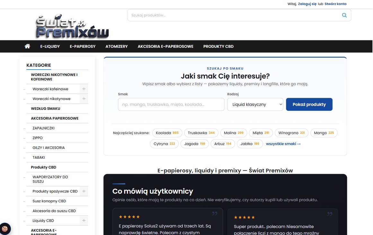Open the E-PAPIEROSY menu

(x=83, y=46)
